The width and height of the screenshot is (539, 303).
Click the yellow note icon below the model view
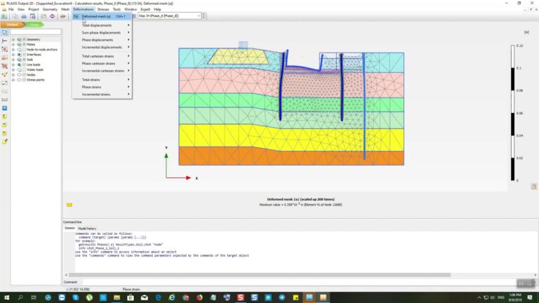click(69, 205)
